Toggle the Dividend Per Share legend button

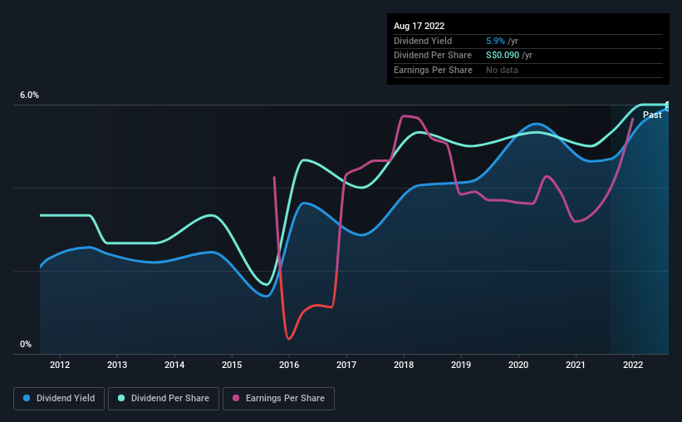click(x=164, y=399)
